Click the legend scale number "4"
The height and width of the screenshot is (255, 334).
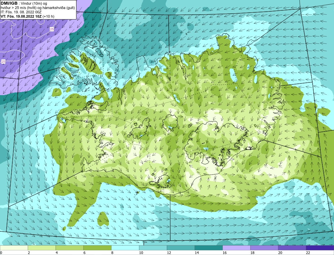(x=56, y=253)
